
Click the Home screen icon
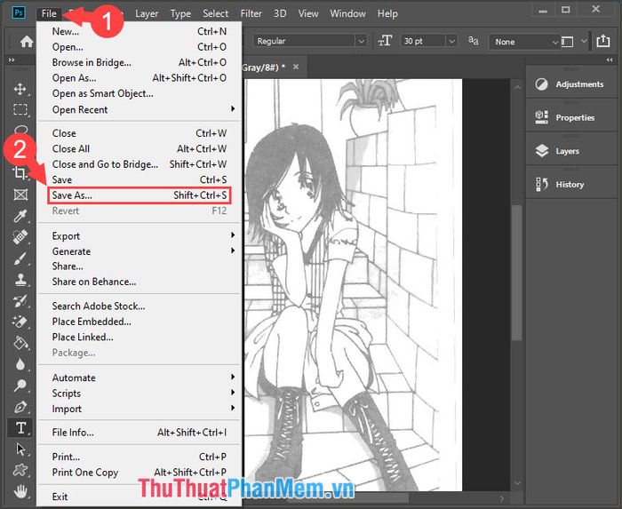[x=27, y=41]
